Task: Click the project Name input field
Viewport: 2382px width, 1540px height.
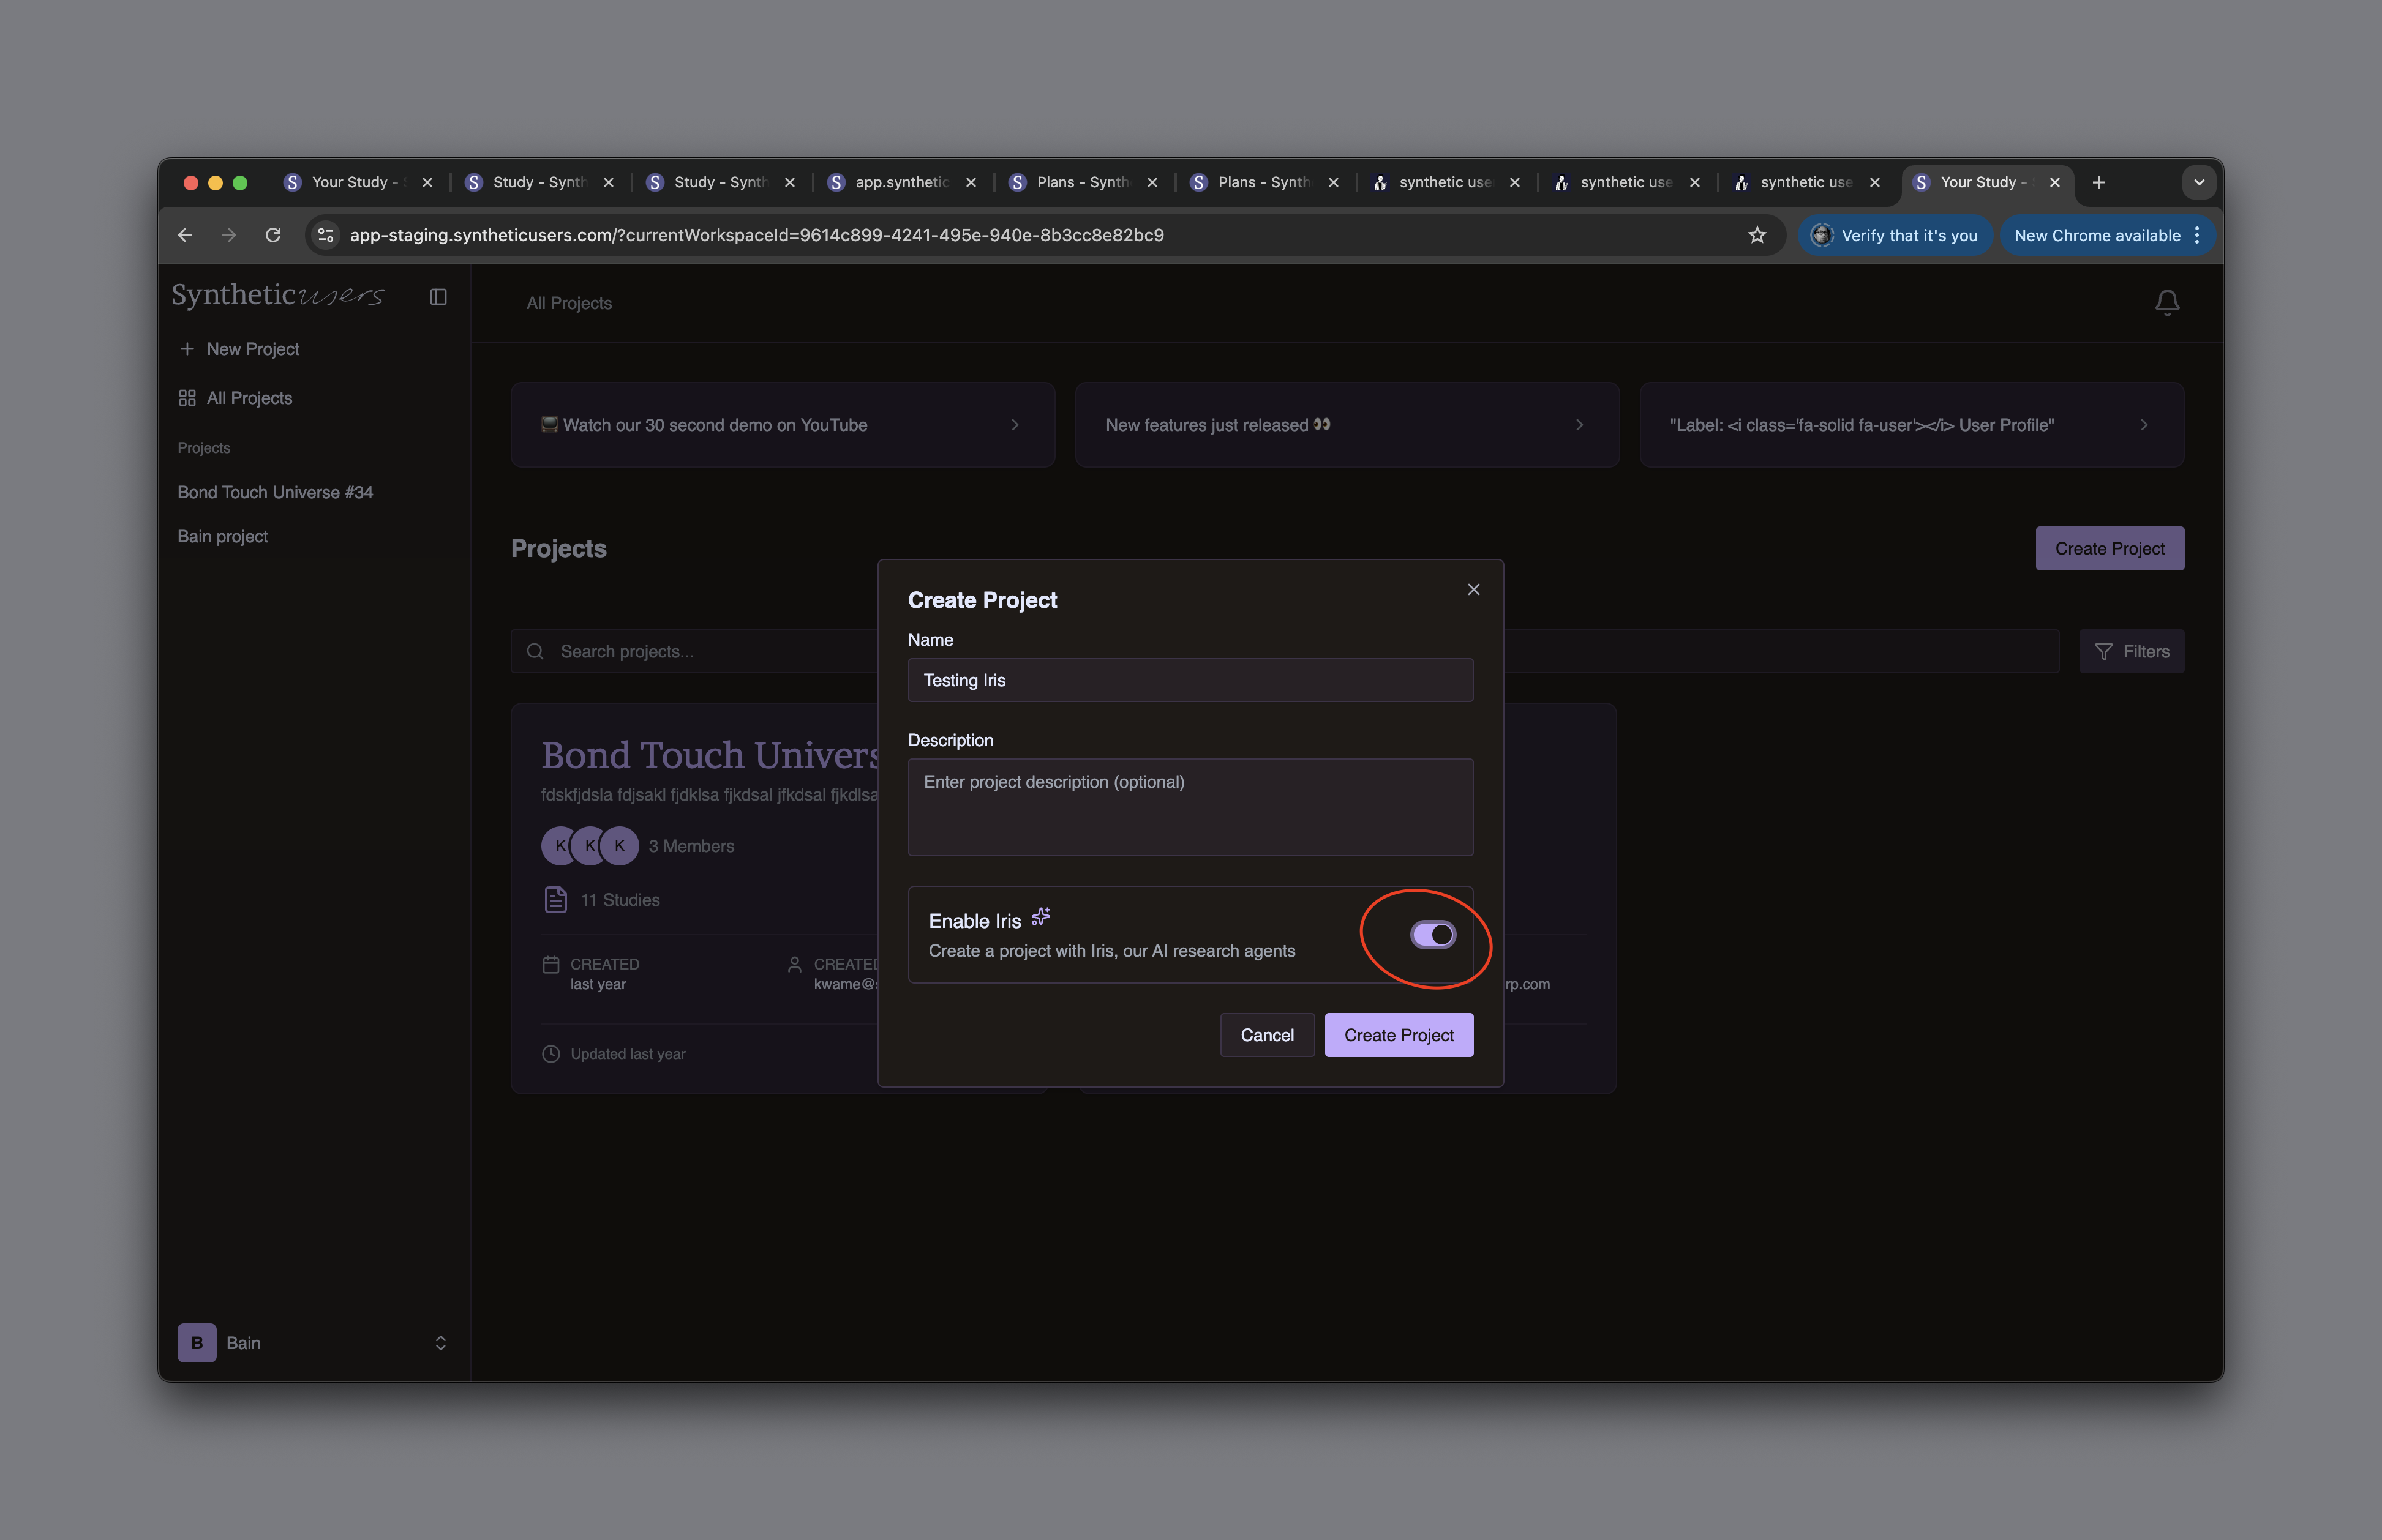Action: coord(1190,680)
